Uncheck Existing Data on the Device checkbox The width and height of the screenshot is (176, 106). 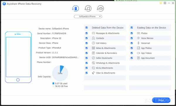click(132, 27)
